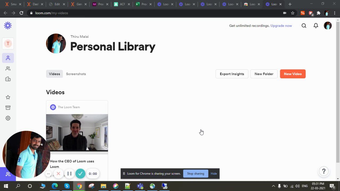The image size is (340, 191).
Task: Hide the screen sharing notification bar
Action: click(x=214, y=173)
